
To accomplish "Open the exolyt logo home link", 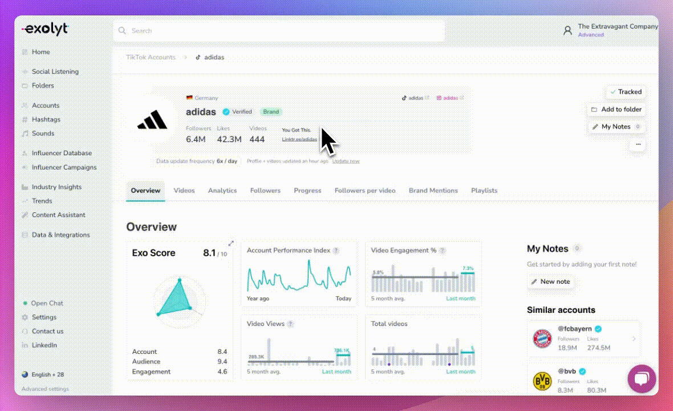I will click(46, 29).
